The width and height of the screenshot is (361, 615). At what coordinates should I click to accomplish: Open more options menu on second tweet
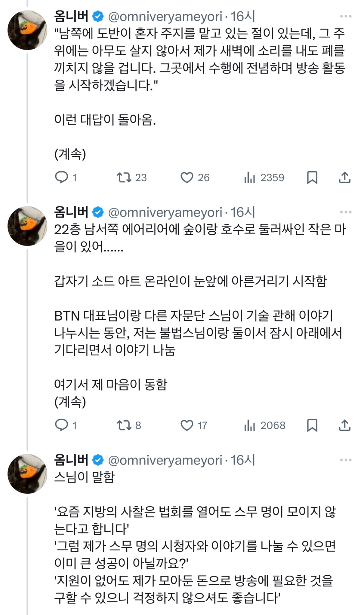tap(346, 212)
